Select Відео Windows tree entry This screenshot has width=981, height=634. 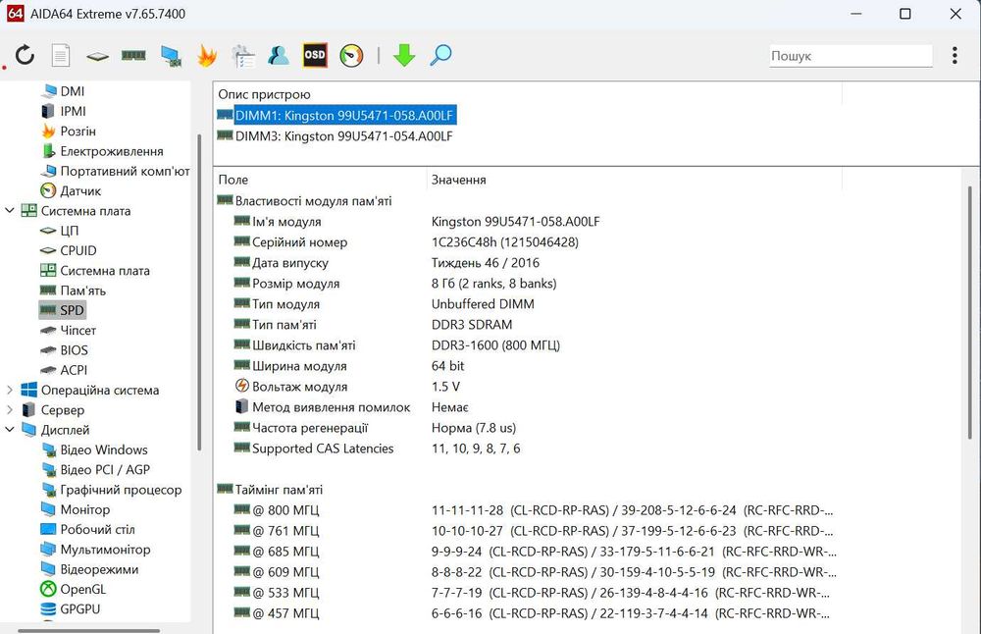coord(103,450)
